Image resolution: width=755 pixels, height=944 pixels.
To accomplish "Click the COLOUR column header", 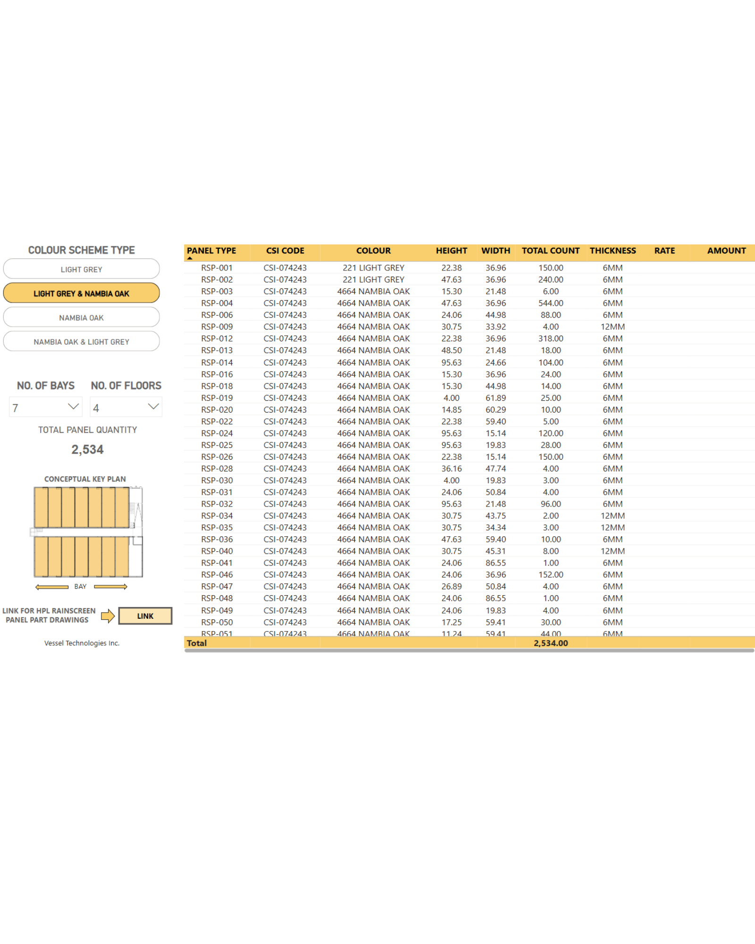I will point(373,251).
